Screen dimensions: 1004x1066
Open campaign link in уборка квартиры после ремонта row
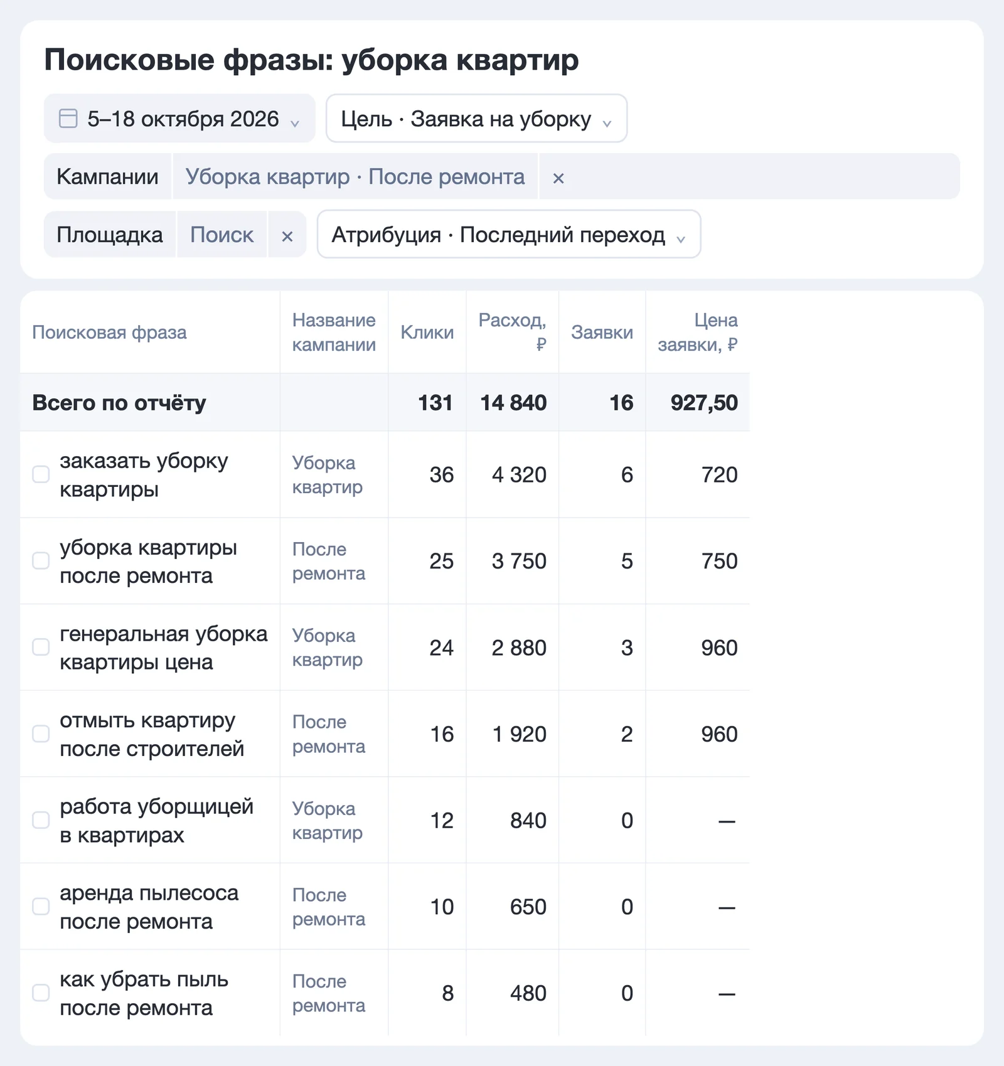tap(329, 562)
